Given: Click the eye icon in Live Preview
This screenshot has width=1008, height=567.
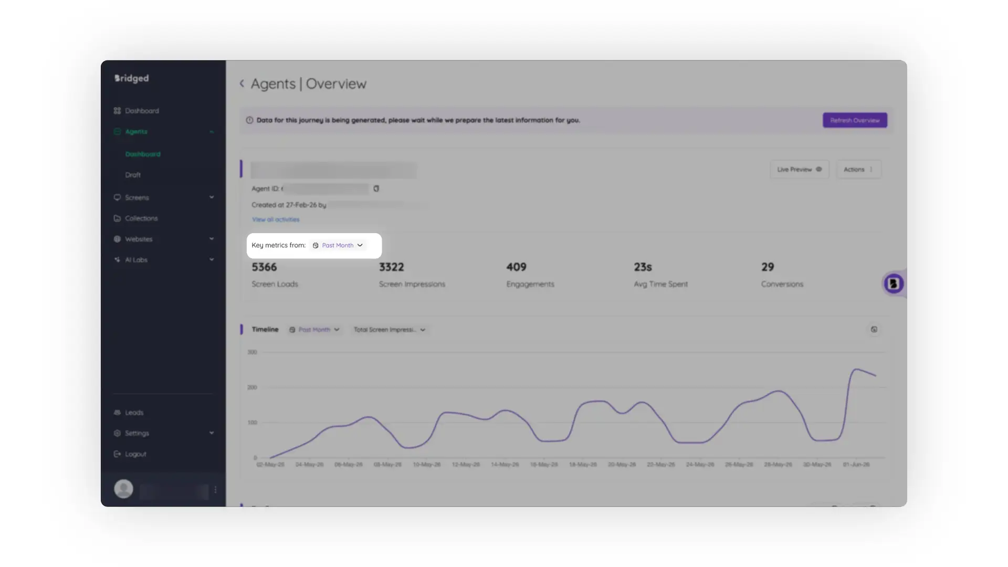Looking at the screenshot, I should pyautogui.click(x=818, y=169).
